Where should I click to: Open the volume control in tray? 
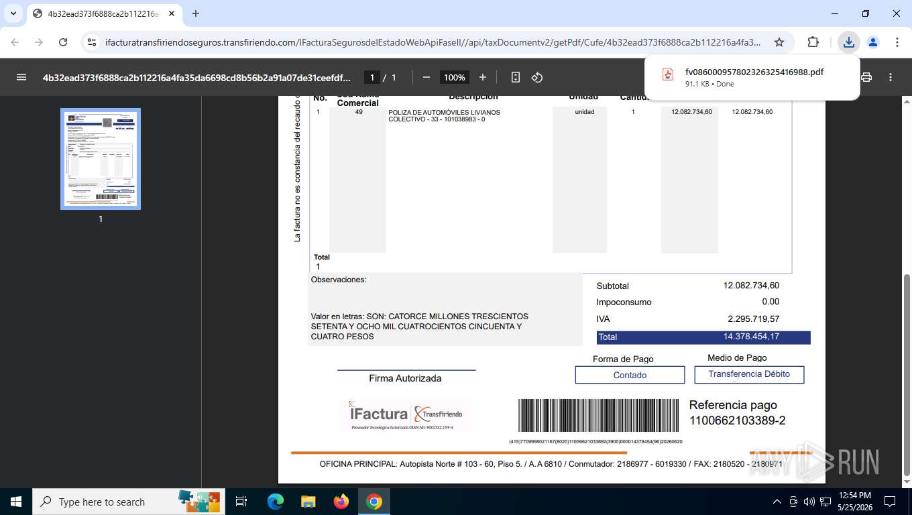pos(809,502)
